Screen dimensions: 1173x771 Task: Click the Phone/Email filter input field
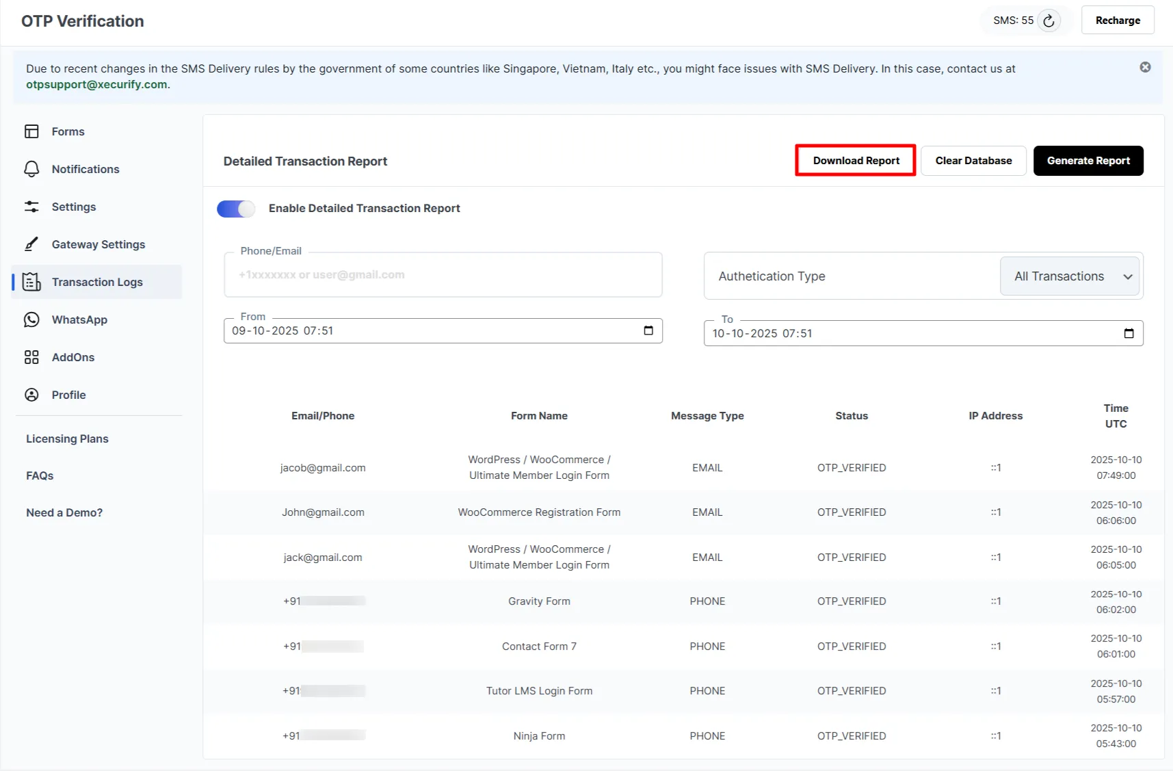tap(443, 274)
